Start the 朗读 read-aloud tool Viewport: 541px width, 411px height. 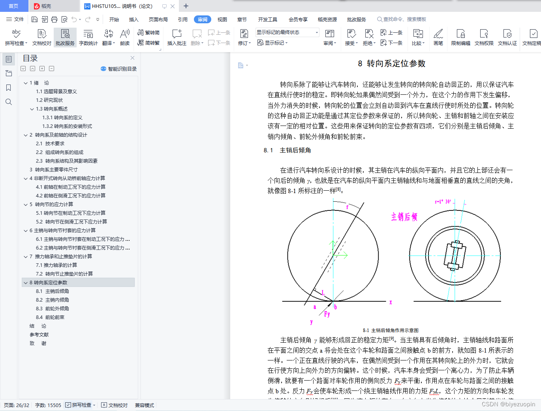click(125, 38)
